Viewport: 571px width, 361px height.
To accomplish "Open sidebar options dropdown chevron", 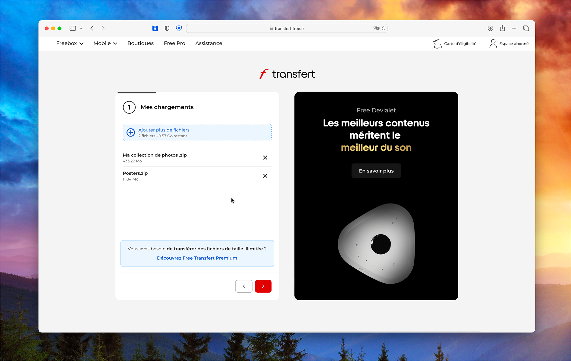I will pyautogui.click(x=81, y=29).
